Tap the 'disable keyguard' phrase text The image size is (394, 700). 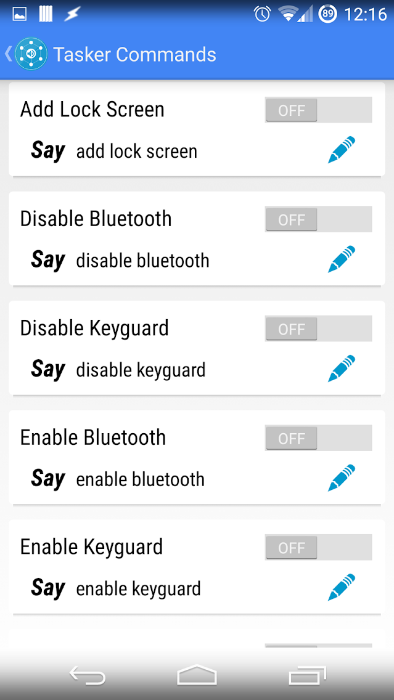tap(141, 370)
